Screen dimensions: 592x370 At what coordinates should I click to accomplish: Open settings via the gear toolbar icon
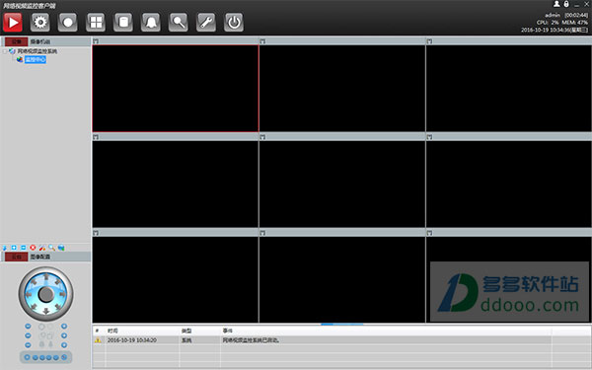[x=40, y=23]
